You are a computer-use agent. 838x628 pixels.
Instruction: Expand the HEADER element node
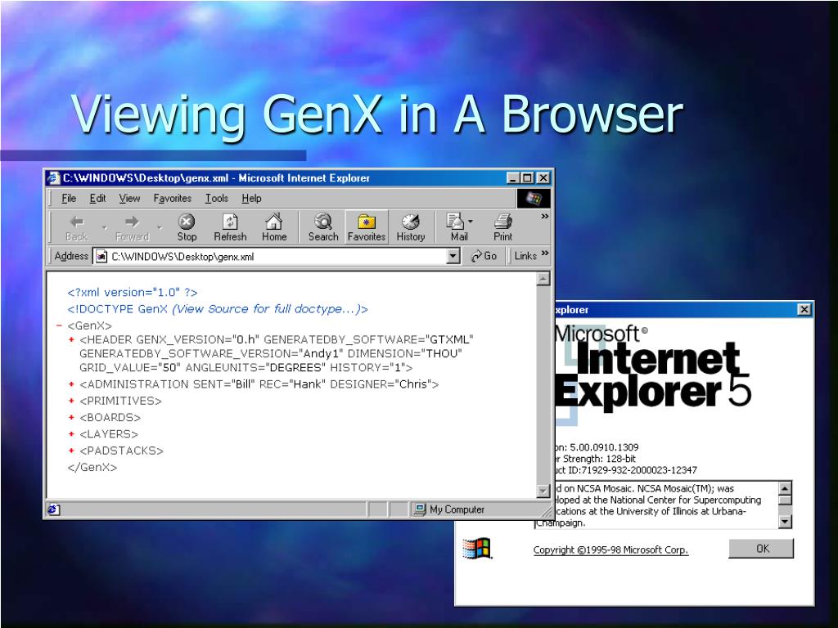(x=71, y=339)
